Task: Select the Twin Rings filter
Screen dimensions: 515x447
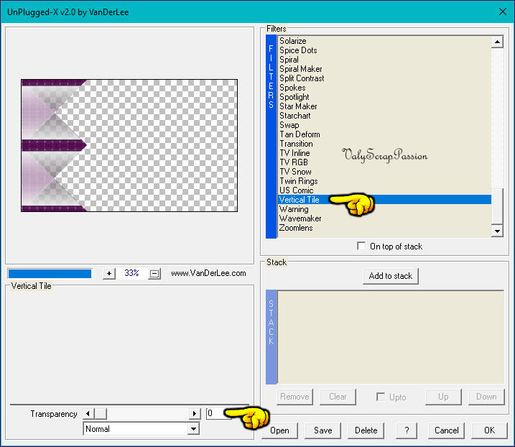Action: tap(298, 181)
